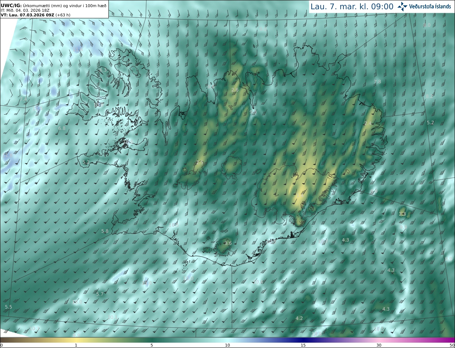Select the 'Lau. 7. mar. kl. 09:00' timestamp
Image resolution: width=455 pixels, height=348 pixels.
[352, 6]
